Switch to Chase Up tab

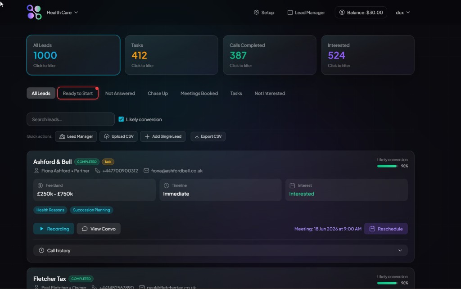point(158,93)
